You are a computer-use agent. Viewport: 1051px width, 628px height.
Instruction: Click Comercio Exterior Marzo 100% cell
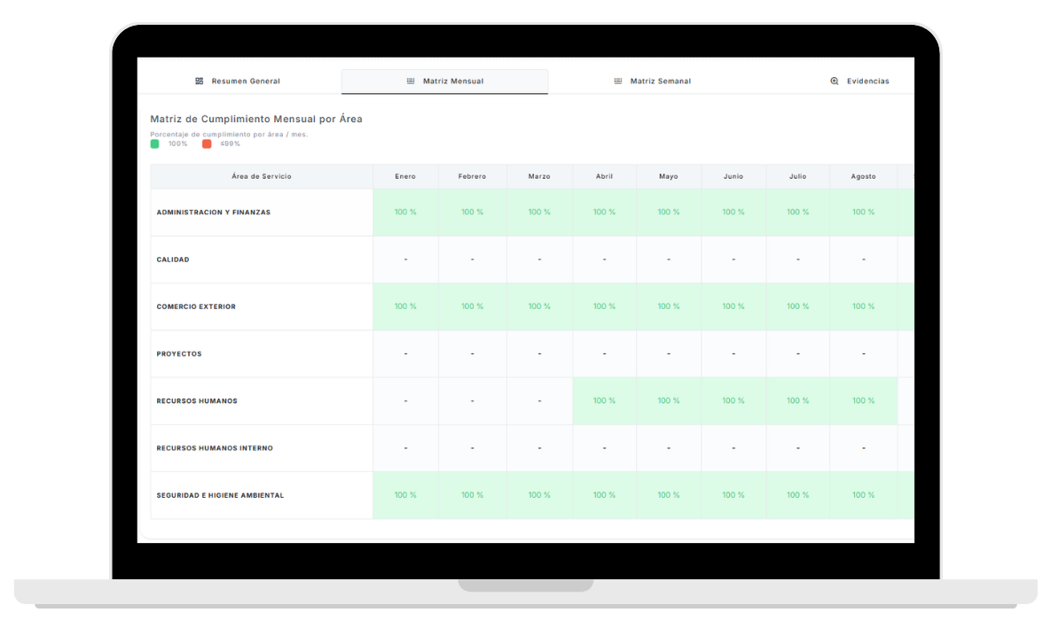coord(539,306)
